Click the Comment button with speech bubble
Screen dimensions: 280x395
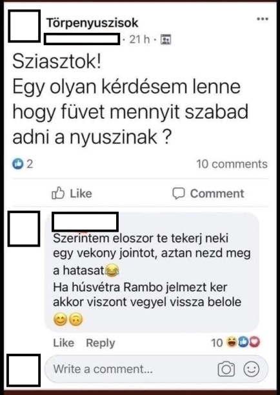pos(208,194)
